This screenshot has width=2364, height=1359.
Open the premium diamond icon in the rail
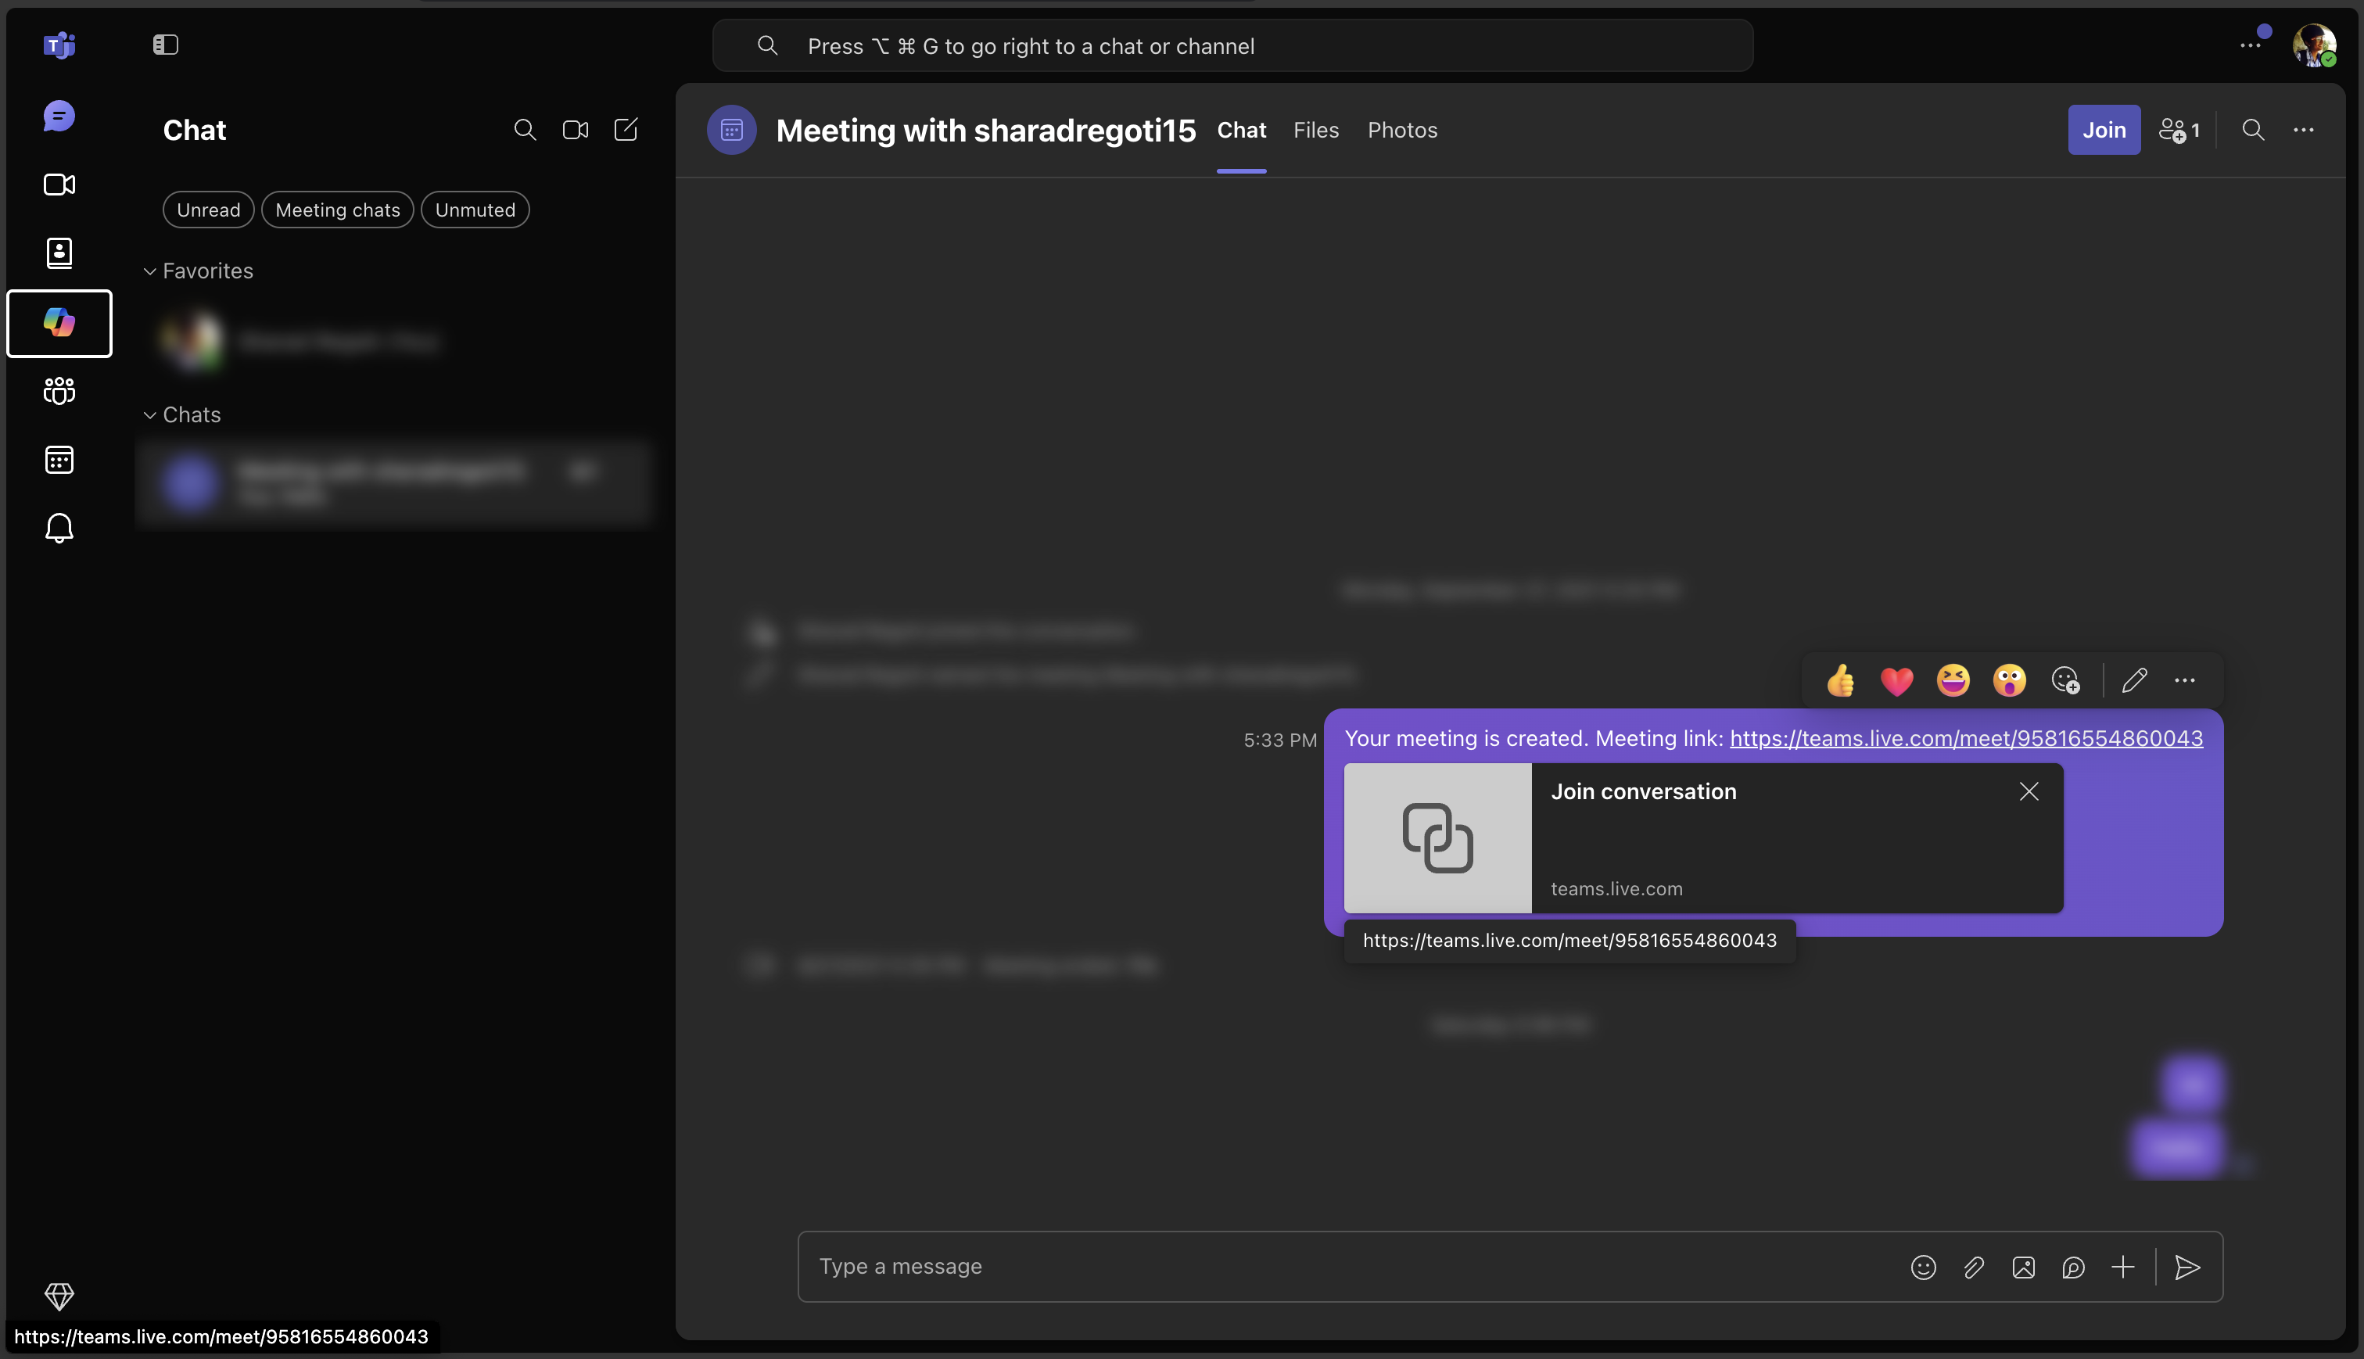click(59, 1296)
